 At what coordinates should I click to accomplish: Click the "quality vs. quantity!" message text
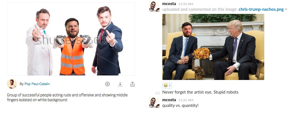coord(180,105)
